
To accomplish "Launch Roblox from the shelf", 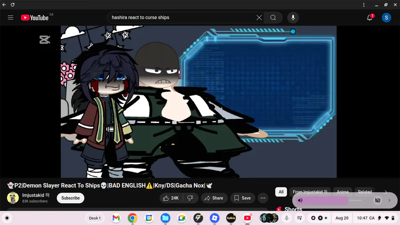I will pos(215,218).
